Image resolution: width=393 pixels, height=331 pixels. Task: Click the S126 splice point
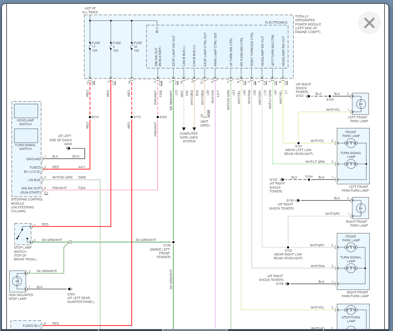173,242
